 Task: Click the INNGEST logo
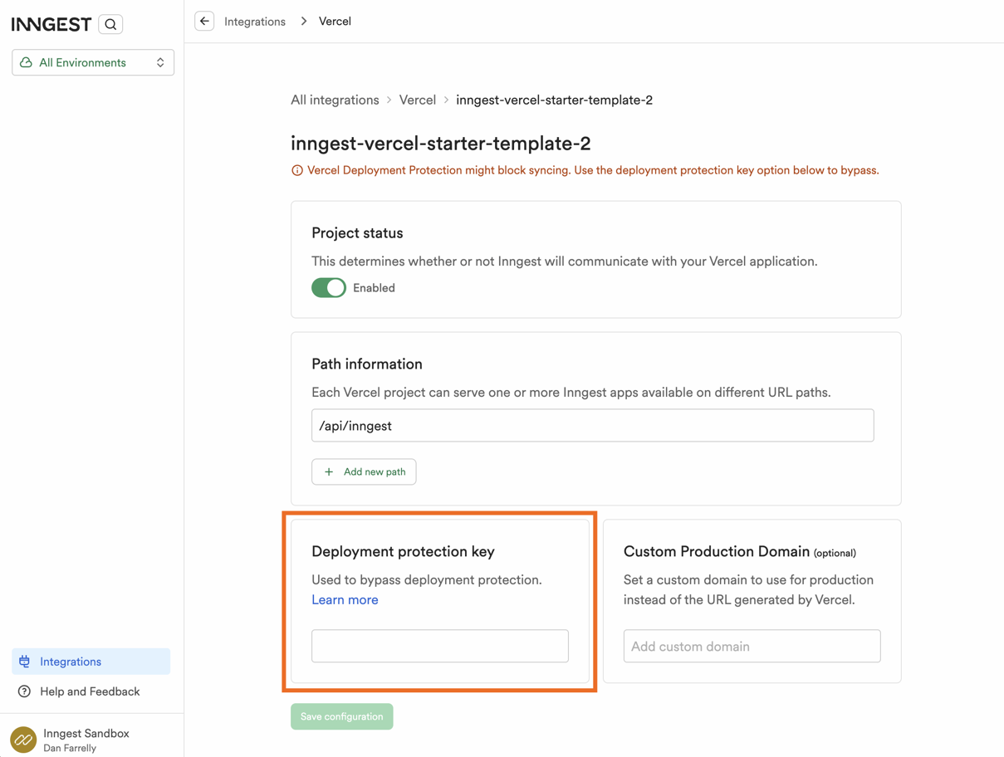(51, 24)
